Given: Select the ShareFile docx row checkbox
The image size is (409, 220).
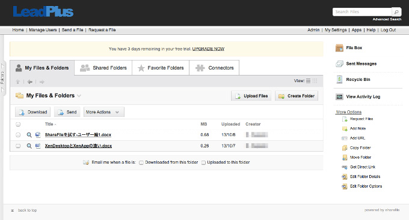Looking at the screenshot, I should pyautogui.click(x=18, y=135).
